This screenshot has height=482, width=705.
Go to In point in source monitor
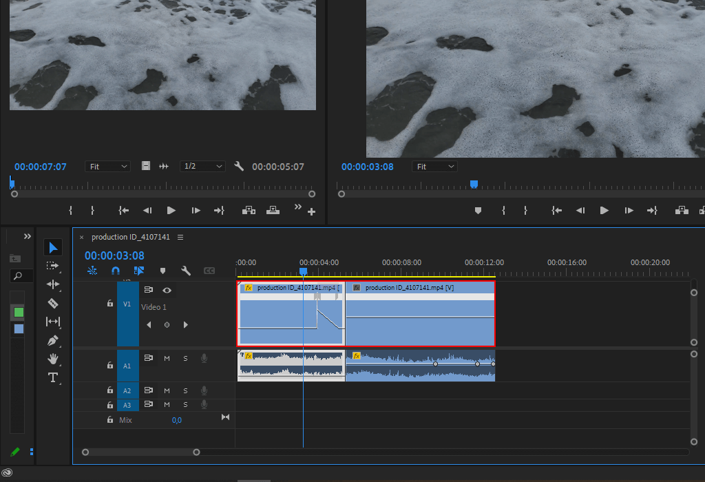[x=124, y=211]
